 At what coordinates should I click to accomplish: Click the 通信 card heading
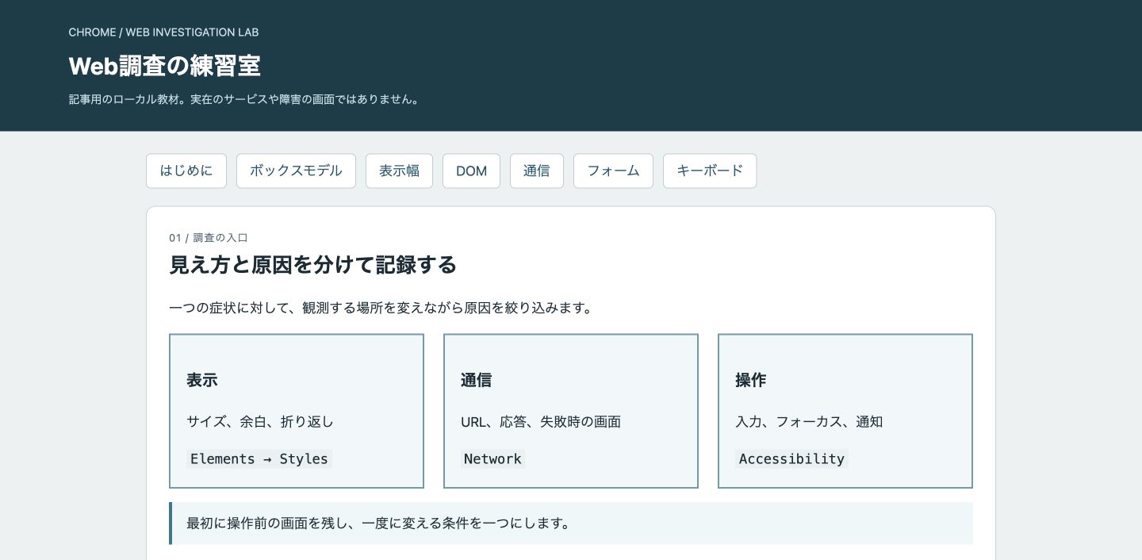(x=476, y=381)
